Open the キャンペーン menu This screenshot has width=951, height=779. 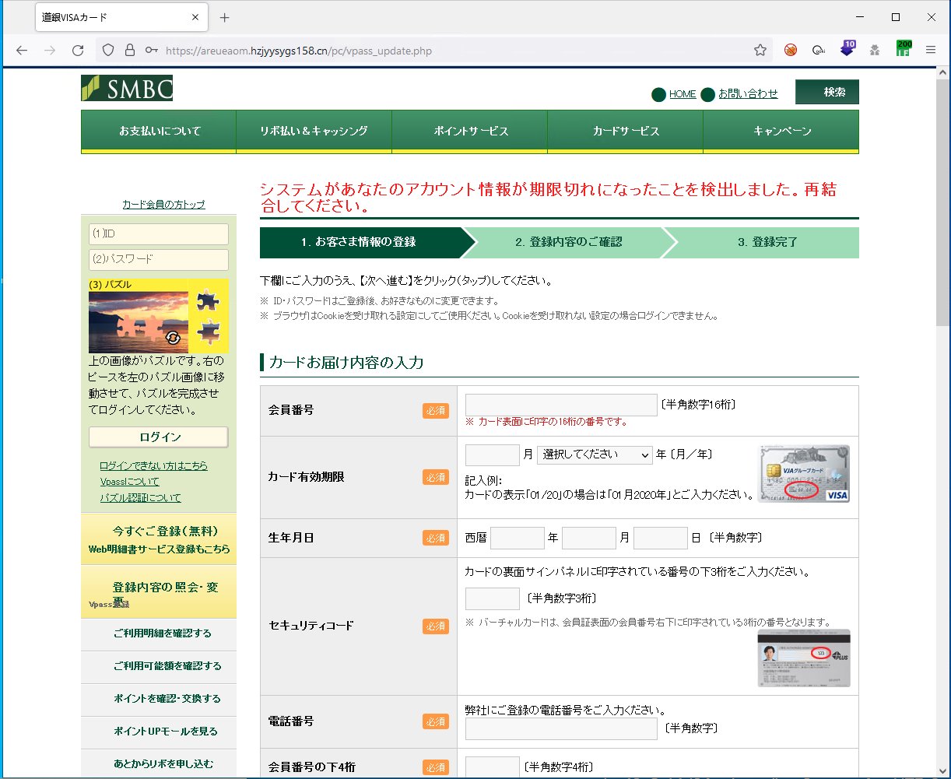pos(781,131)
